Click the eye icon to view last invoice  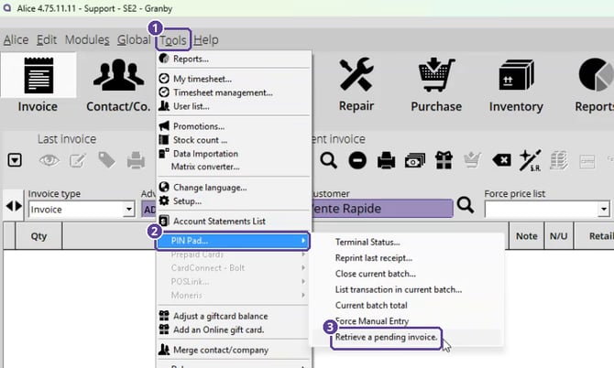(49, 160)
